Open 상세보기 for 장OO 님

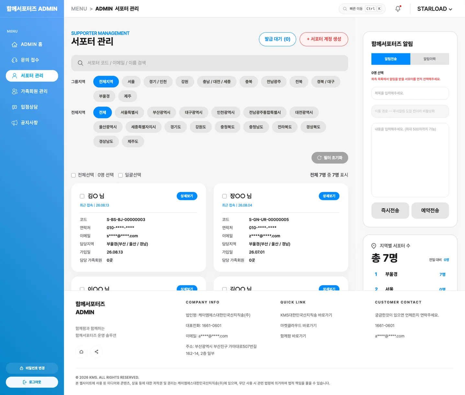(329, 196)
